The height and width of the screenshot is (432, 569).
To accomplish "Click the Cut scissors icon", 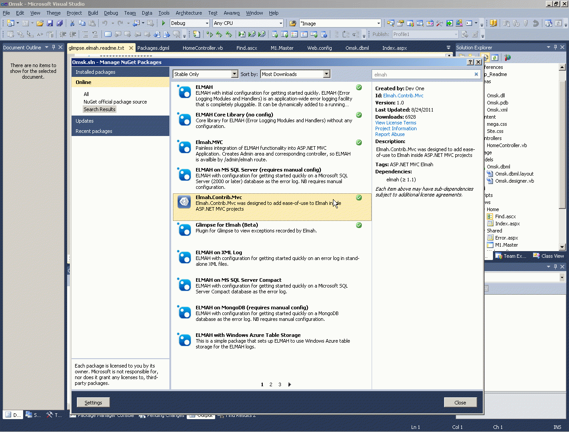I will click(72, 23).
